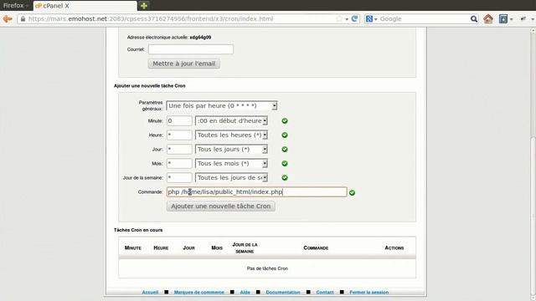Open the Documentation footer link

tap(283, 292)
